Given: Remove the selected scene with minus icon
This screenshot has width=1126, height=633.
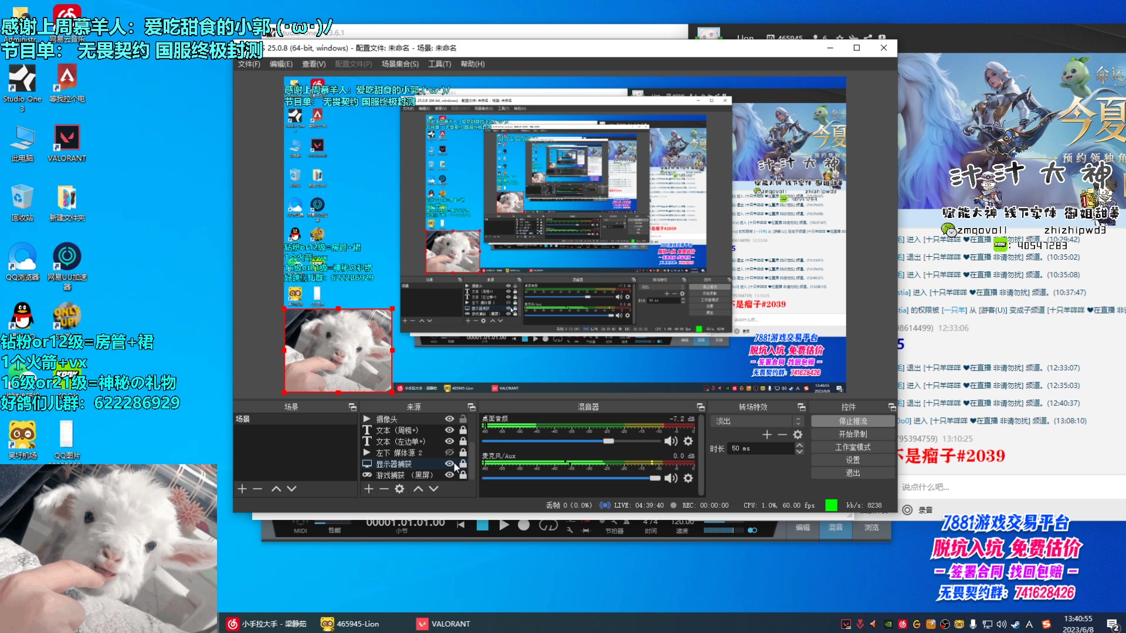Looking at the screenshot, I should [257, 488].
